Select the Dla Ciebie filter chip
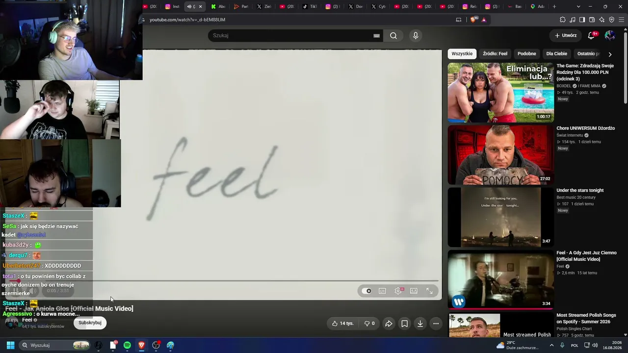This screenshot has width=628, height=353. [557, 54]
